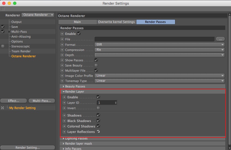231x150 pixels.
Task: Toggle the Black Shadows checkbox
Action: coord(98,120)
